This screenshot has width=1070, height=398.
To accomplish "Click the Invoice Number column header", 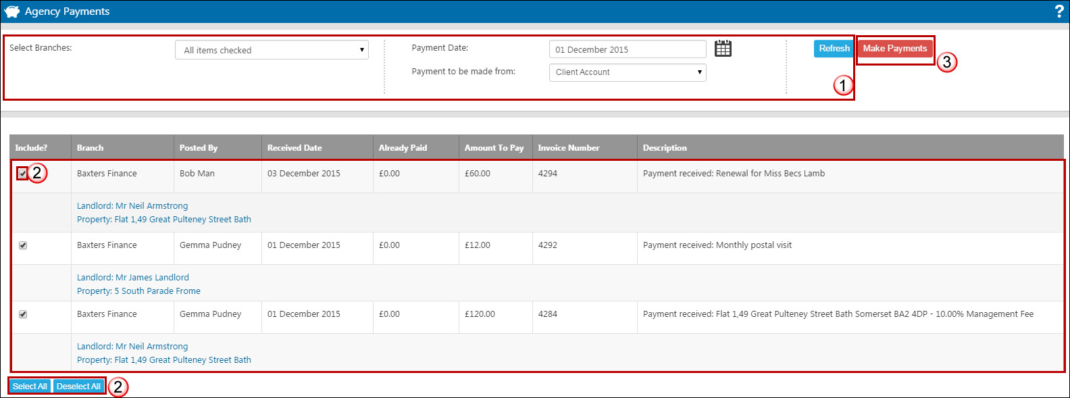I will point(569,148).
